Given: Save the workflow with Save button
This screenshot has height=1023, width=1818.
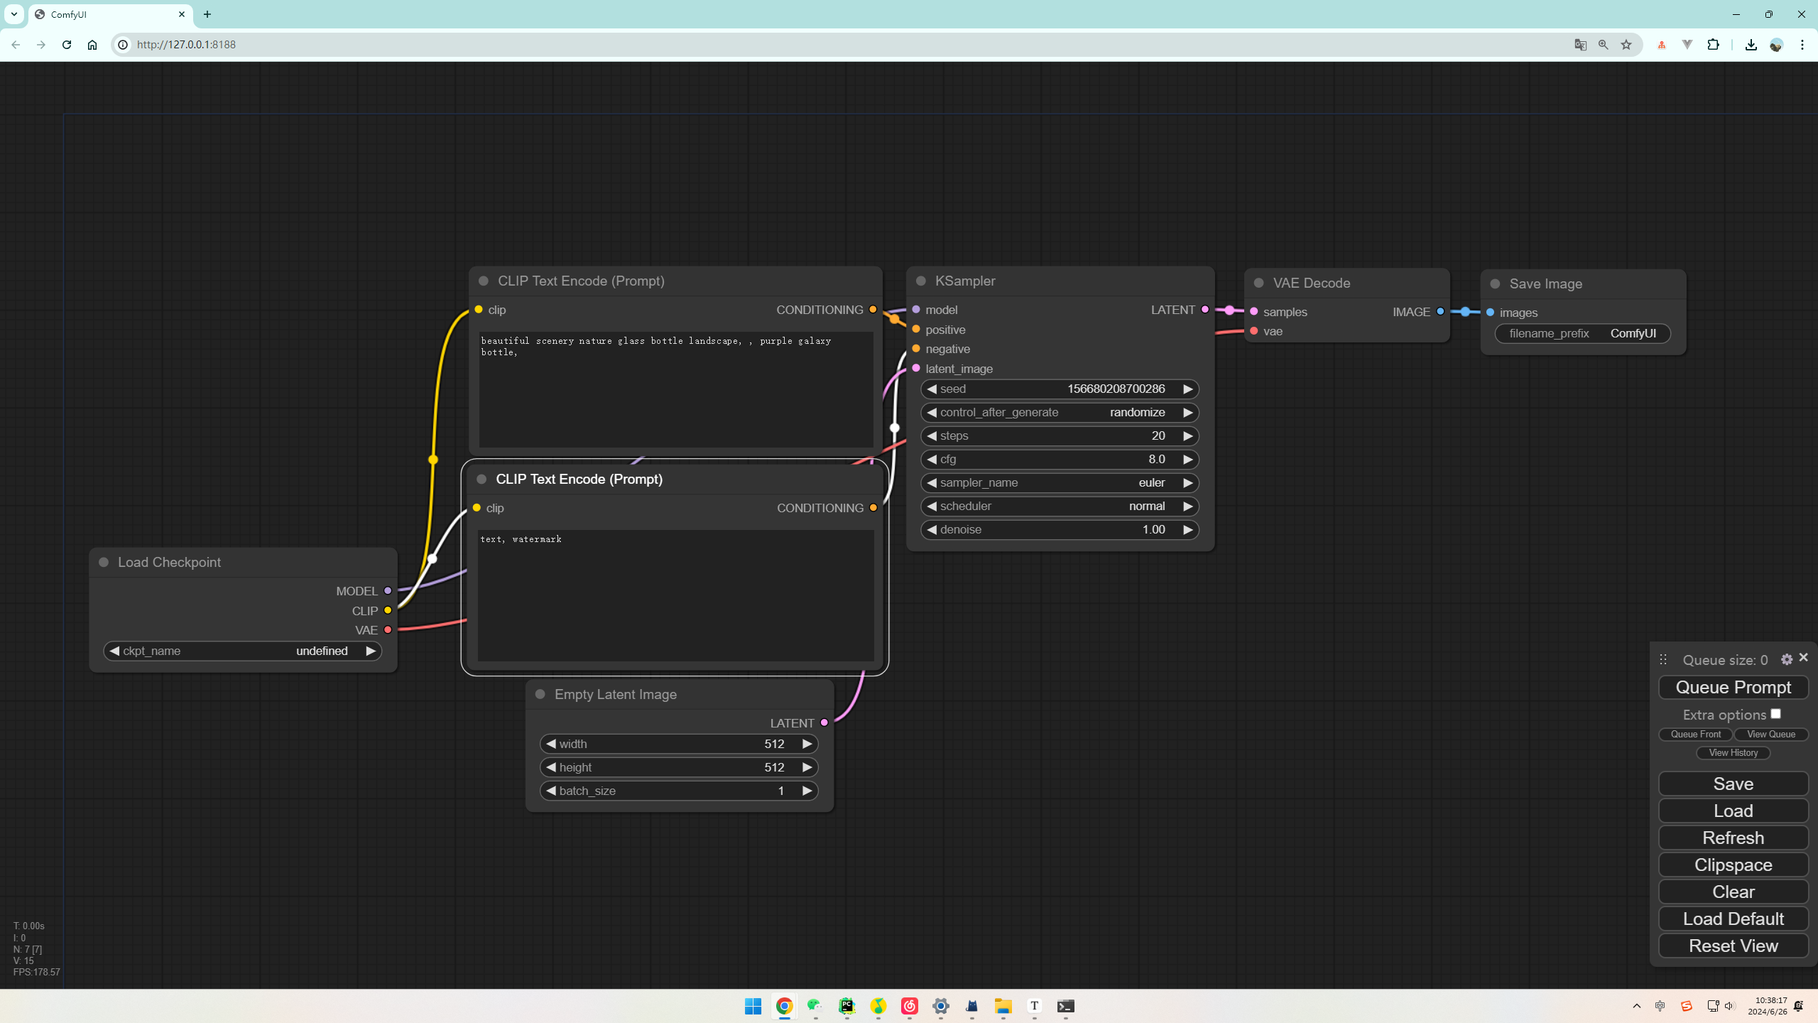Looking at the screenshot, I should coord(1733,784).
